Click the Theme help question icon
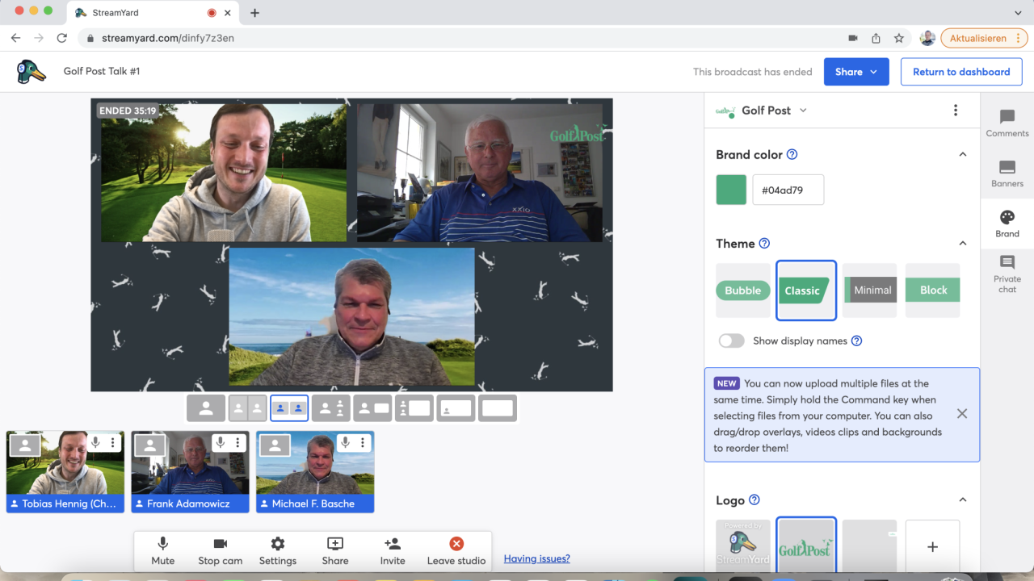 click(x=764, y=243)
